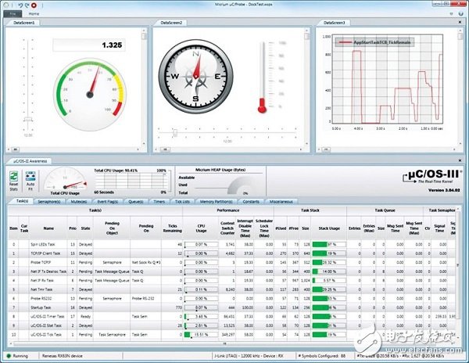The width and height of the screenshot is (469, 363).
Task: Click the green Running status indicator
Action: [8, 358]
